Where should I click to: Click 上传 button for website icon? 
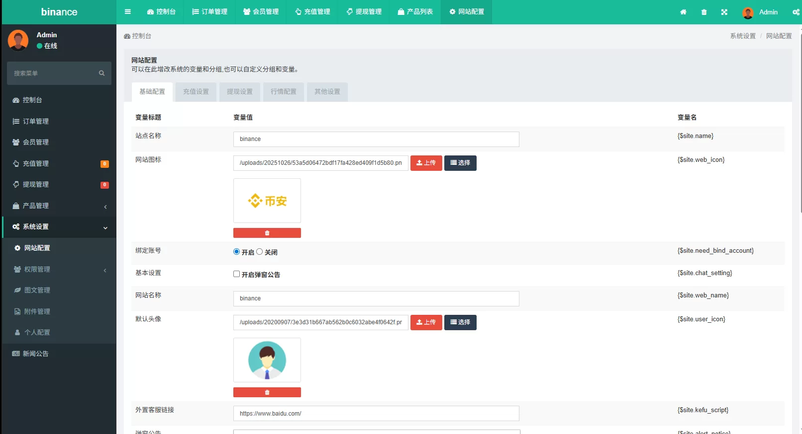click(426, 163)
